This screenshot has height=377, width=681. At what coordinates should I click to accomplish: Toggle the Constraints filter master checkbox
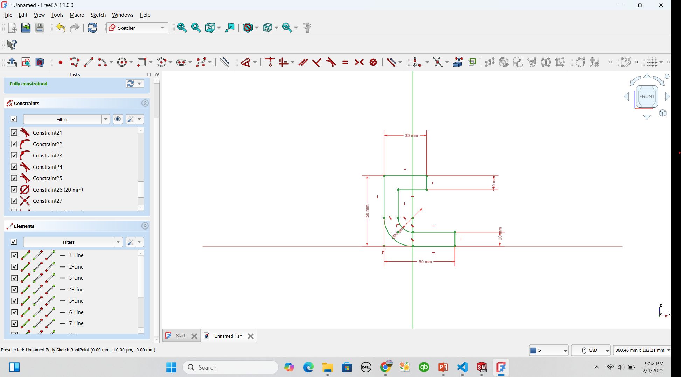pos(13,119)
